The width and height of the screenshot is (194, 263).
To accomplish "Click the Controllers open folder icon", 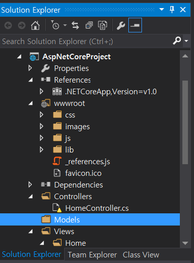I will [46, 196].
